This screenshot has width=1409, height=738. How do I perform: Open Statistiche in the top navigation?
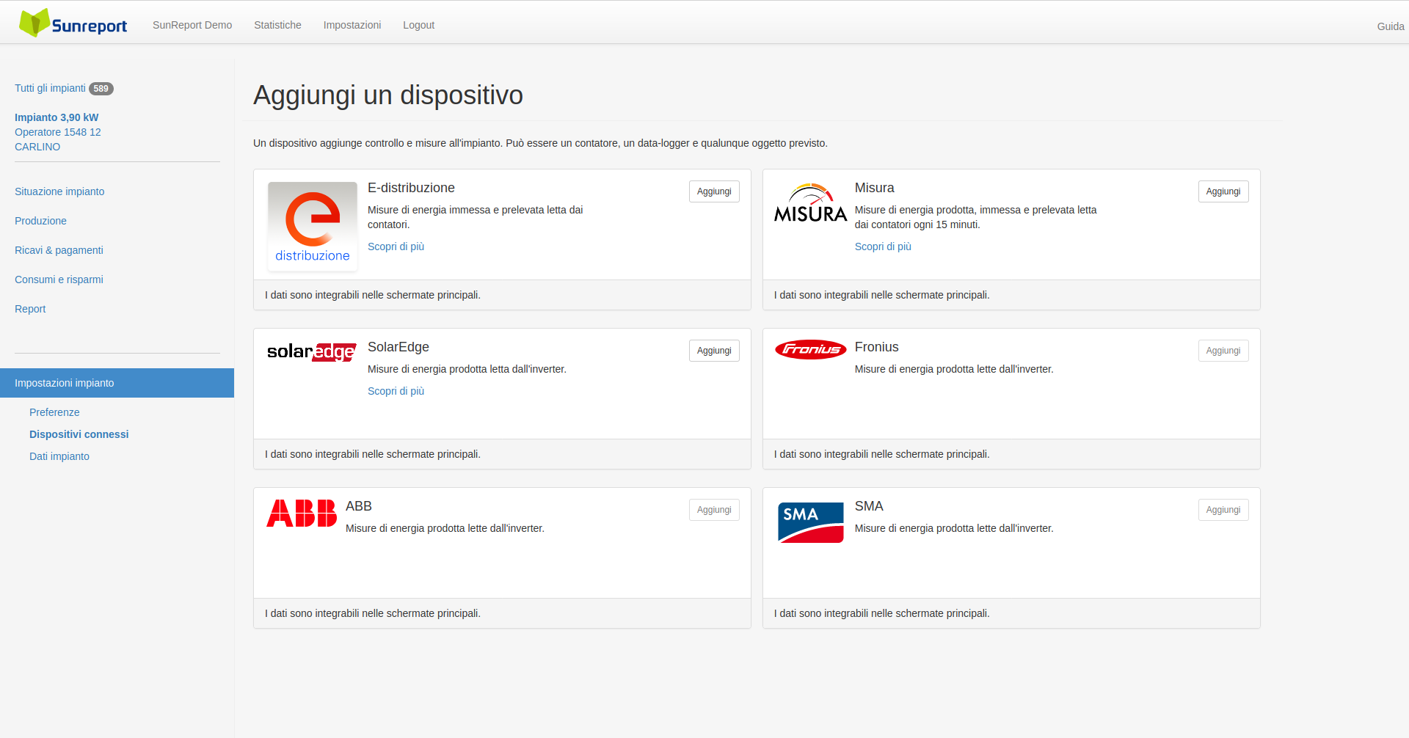pyautogui.click(x=277, y=25)
